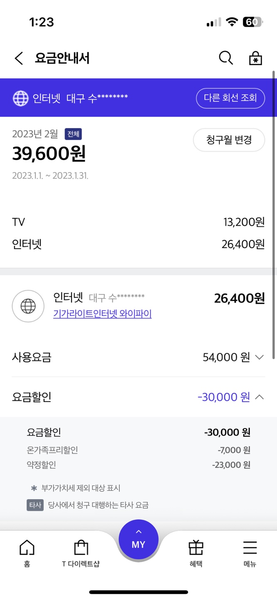Image resolution: width=277 pixels, height=600 pixels.
Task: Open 혜택 gift icon tab
Action: (196, 553)
